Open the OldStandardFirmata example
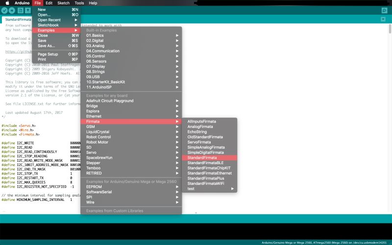The image size is (392, 245). 210,137
